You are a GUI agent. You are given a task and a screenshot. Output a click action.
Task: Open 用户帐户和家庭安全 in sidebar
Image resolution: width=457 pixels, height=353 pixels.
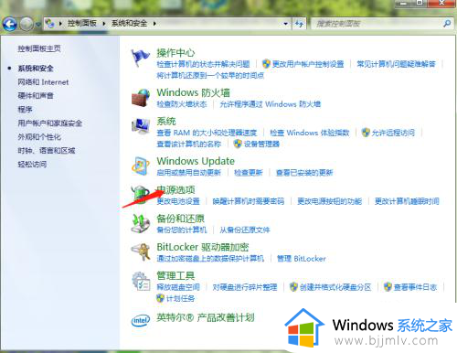coord(49,123)
